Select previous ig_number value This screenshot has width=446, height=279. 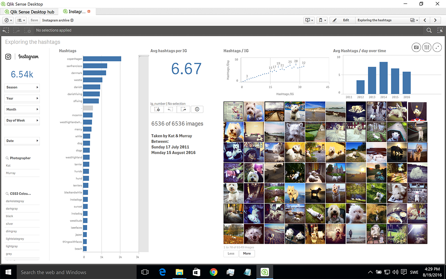170,109
